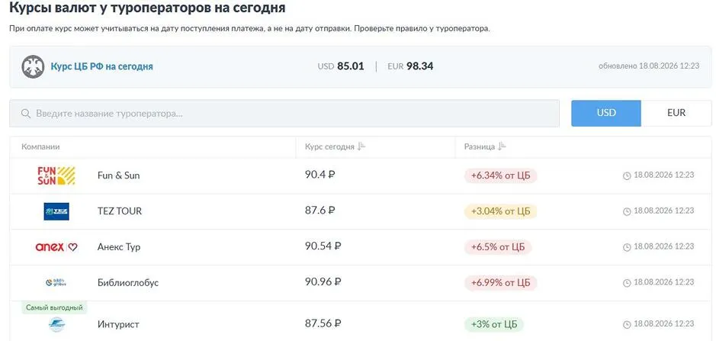
Task: Sort by Курс сегодня column arrow
Action: (361, 146)
